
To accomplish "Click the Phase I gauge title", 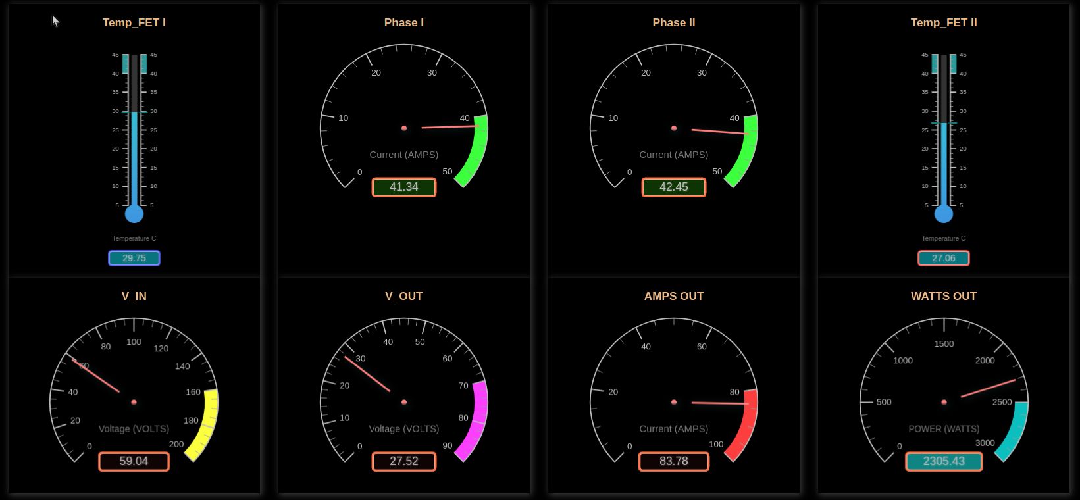I will click(x=404, y=22).
